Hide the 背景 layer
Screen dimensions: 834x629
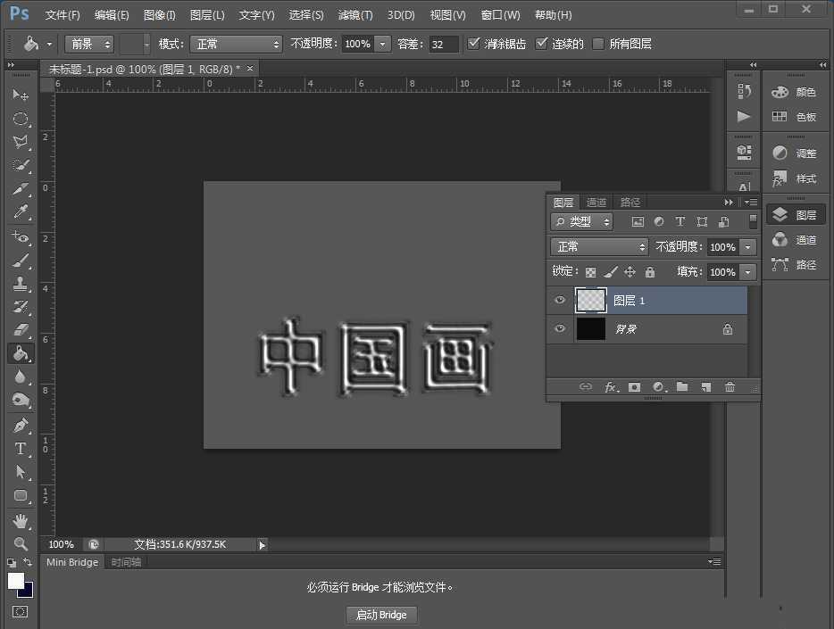pyautogui.click(x=560, y=328)
